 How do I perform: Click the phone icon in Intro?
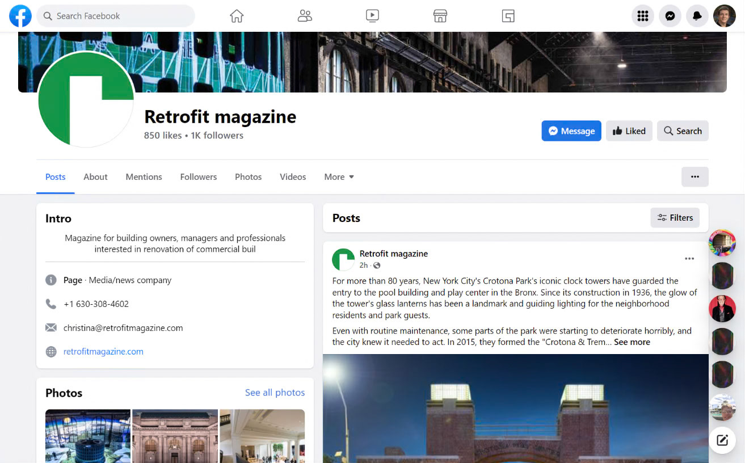(x=51, y=304)
